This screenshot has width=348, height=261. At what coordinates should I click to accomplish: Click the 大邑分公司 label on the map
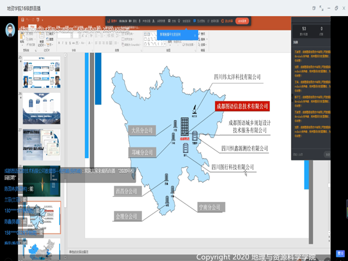click(142, 130)
